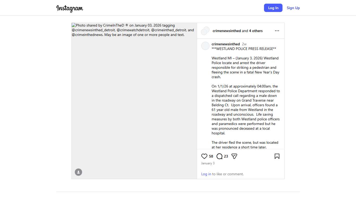Click Log in to like or comment

[x=206, y=174]
